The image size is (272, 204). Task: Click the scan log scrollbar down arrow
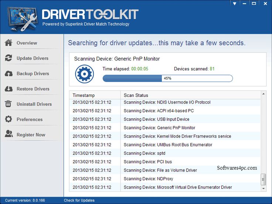263,188
